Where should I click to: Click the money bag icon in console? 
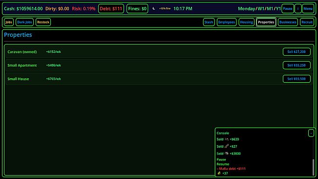pyautogui.click(x=219, y=173)
